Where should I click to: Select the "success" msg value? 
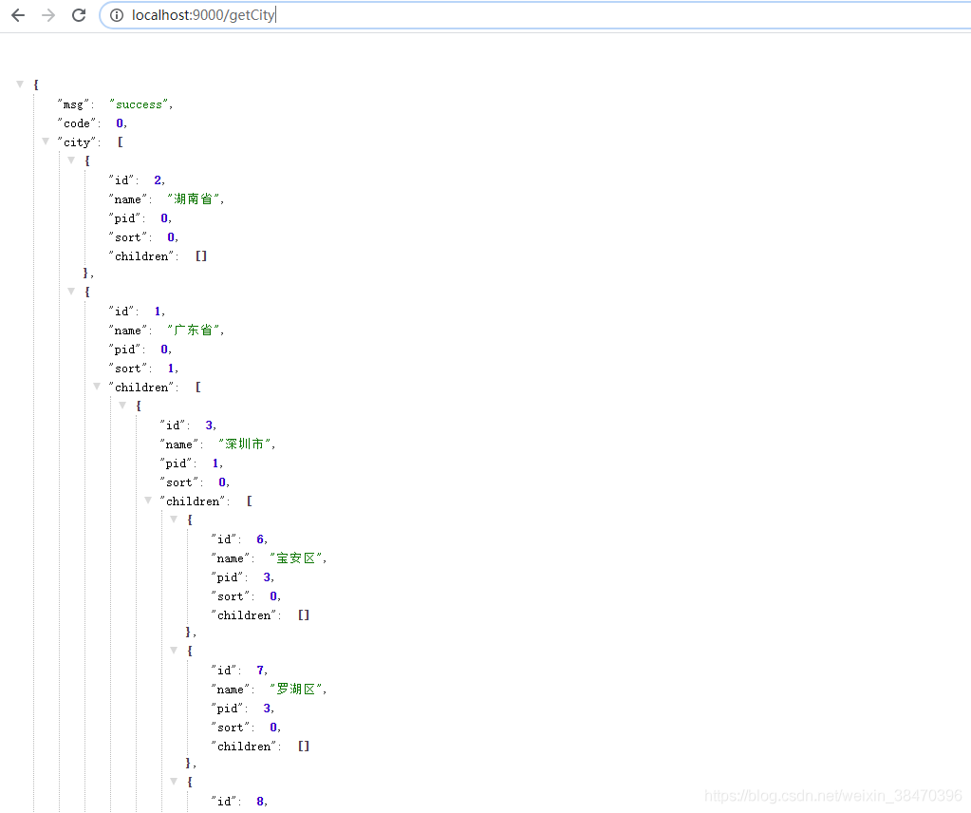coord(139,104)
